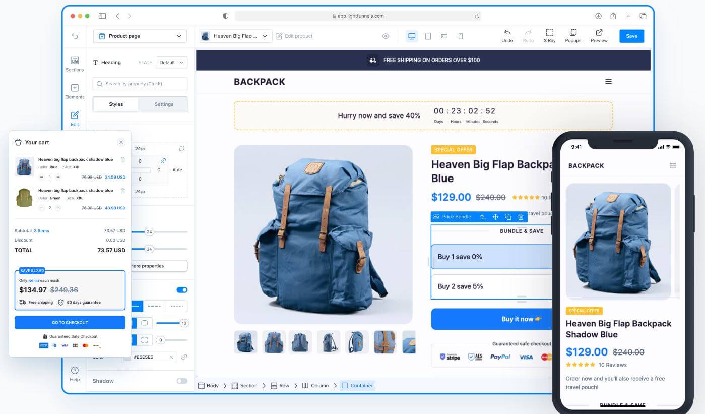The image size is (705, 414).
Task: Decrease quantity of the Green backpack cart item
Action: pyautogui.click(x=41, y=208)
